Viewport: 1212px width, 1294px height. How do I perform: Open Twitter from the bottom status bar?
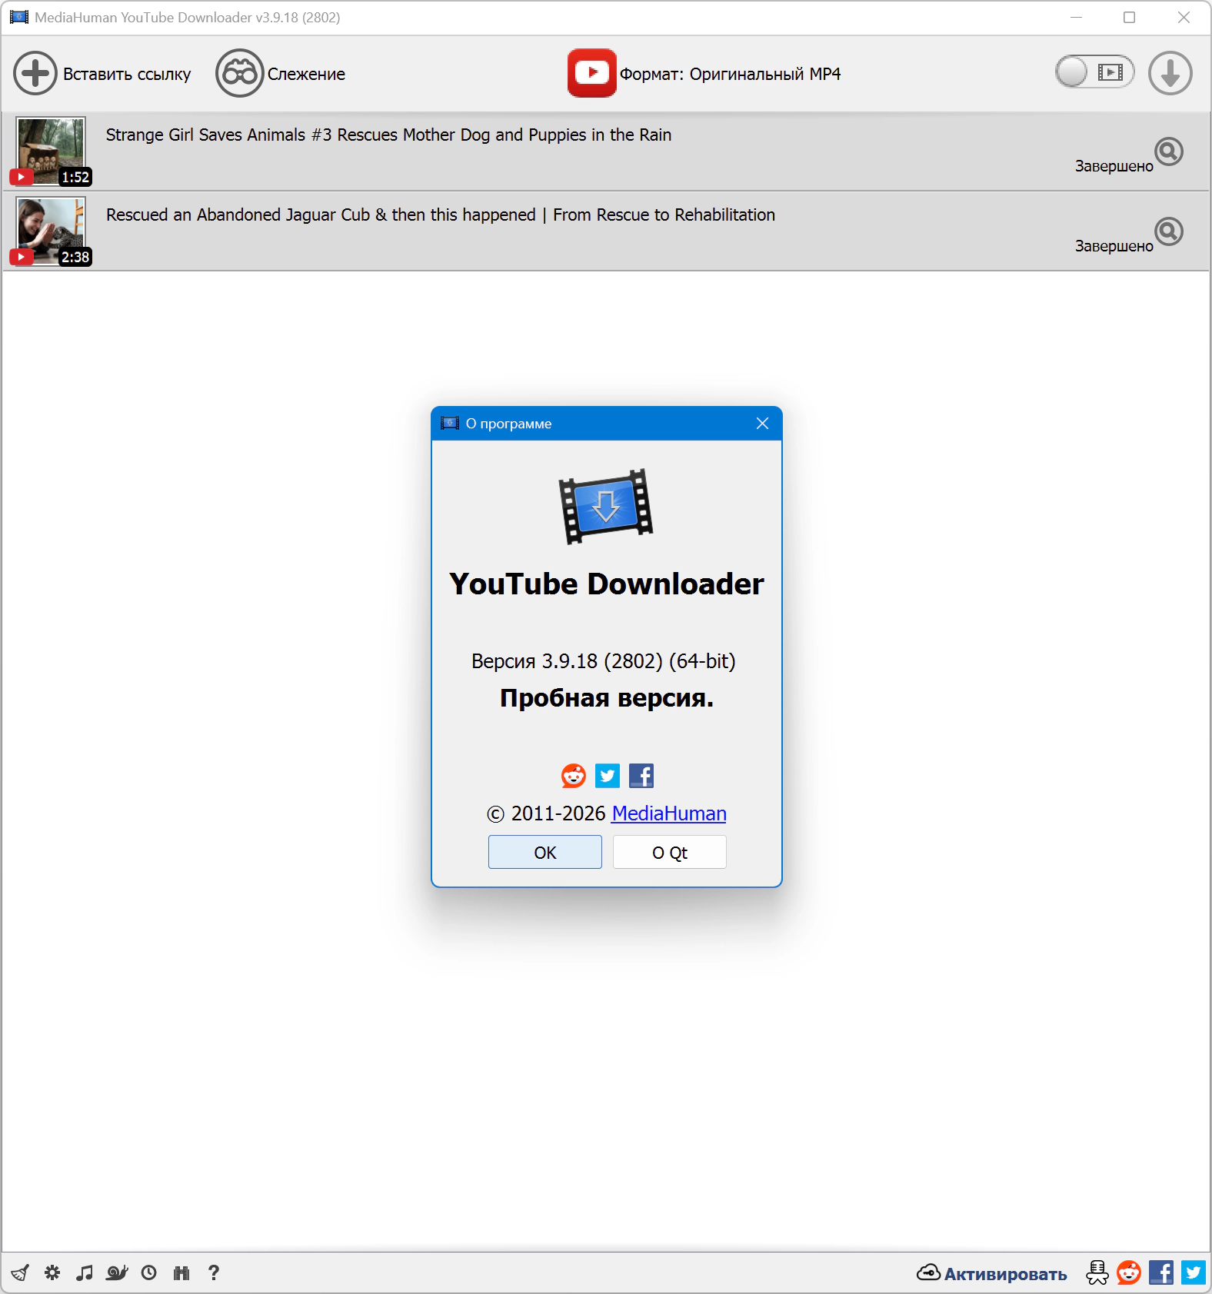pos(1194,1273)
